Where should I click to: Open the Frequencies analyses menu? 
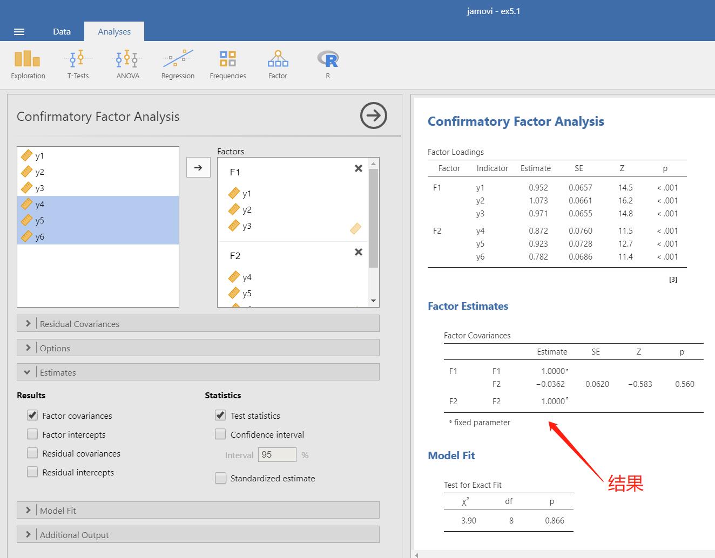point(228,65)
